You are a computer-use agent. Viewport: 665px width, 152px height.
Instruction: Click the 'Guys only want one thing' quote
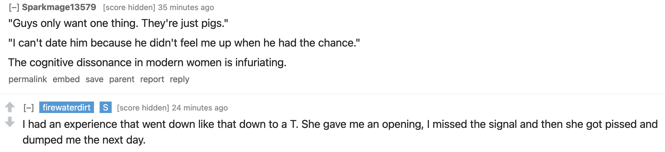[x=118, y=23]
